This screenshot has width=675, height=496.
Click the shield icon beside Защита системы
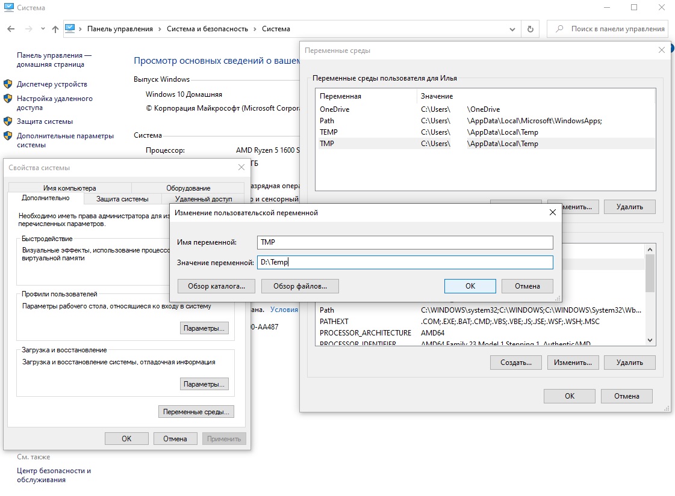tap(8, 121)
